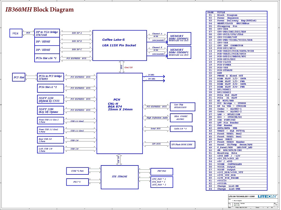Select the ITE IT8629E block
Image resolution: width=281 pixels, height=210 pixels.
click(120, 176)
